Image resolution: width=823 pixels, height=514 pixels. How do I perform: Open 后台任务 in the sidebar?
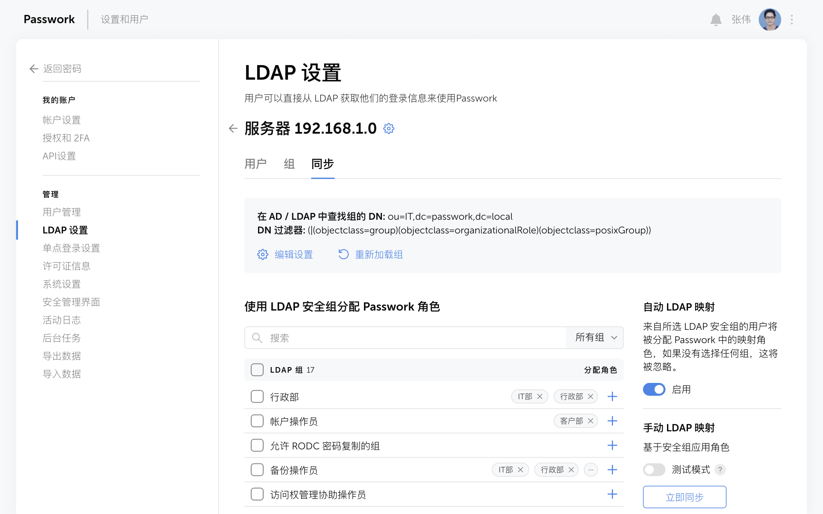pyautogui.click(x=62, y=338)
